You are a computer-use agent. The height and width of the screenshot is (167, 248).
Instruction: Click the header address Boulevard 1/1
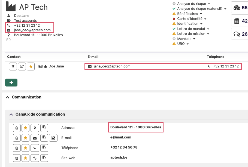click(38, 35)
